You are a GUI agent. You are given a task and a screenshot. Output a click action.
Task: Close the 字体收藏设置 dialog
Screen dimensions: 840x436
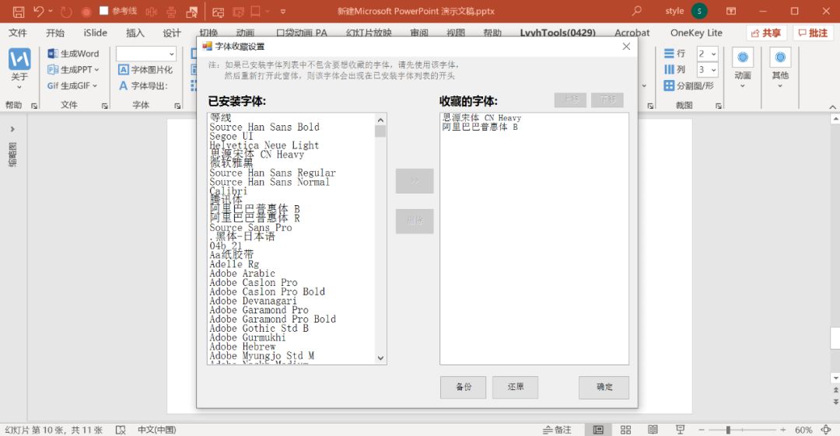point(626,47)
